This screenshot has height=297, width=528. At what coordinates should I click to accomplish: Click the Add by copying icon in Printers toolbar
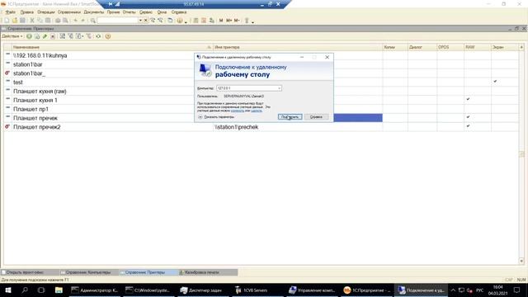coord(37,36)
